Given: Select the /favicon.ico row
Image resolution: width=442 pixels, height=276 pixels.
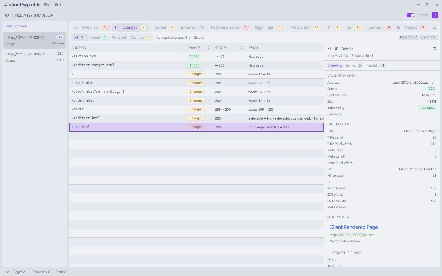Looking at the screenshot, I should tap(196, 56).
